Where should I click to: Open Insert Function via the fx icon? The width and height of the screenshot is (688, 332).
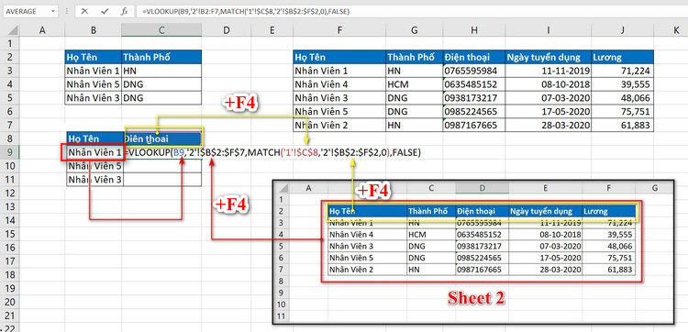(x=124, y=11)
